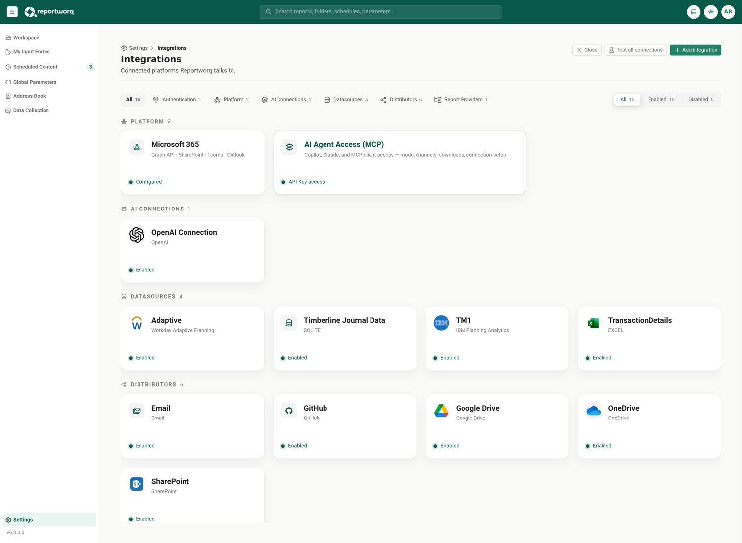
Task: Open the inbox tray icon in header
Action: click(694, 12)
